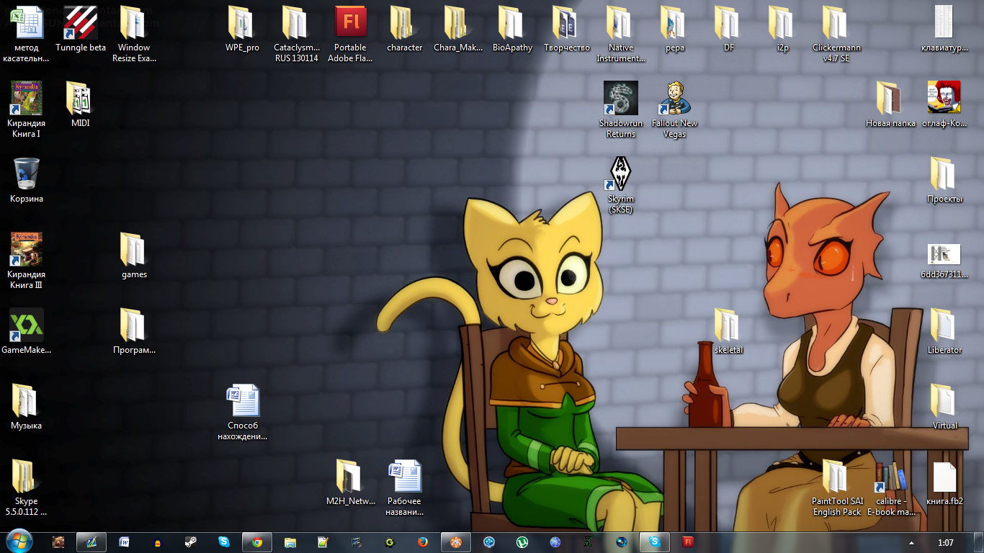984x553 pixels.
Task: Open Windows Explorer from the taskbar
Action: [x=290, y=542]
